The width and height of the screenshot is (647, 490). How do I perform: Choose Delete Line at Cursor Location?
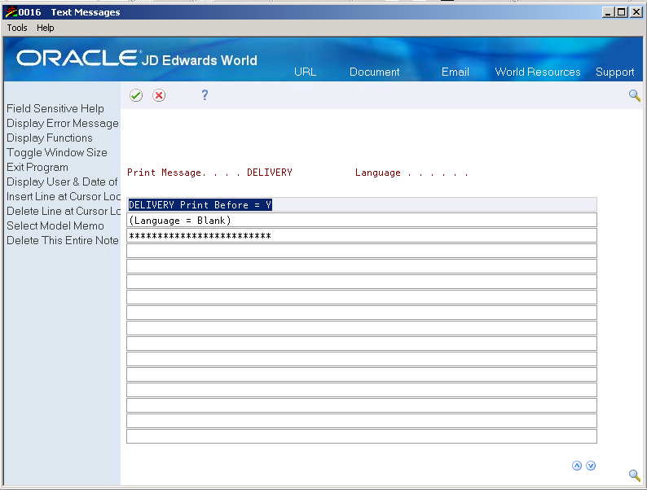coord(64,211)
